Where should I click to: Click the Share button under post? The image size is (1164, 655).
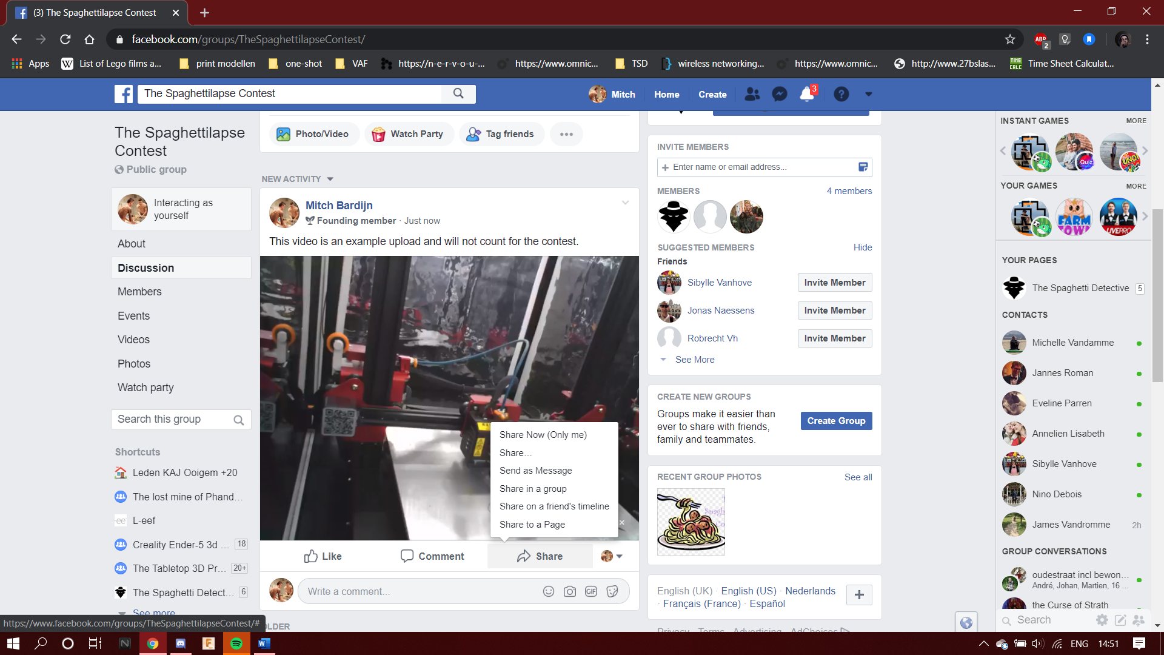pos(540,556)
